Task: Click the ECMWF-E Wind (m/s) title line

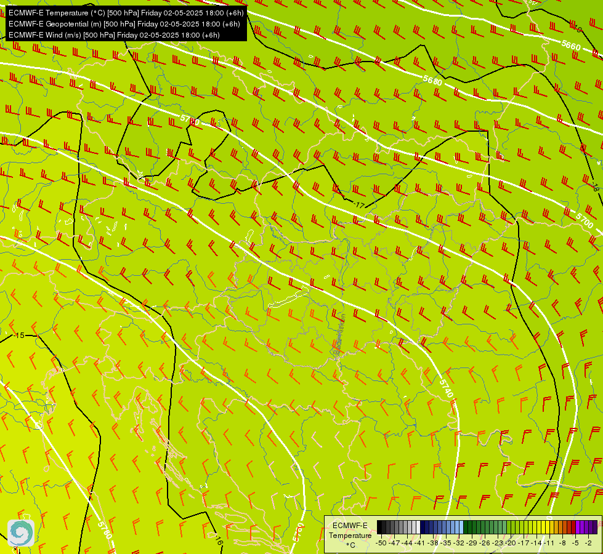Action: [114, 35]
